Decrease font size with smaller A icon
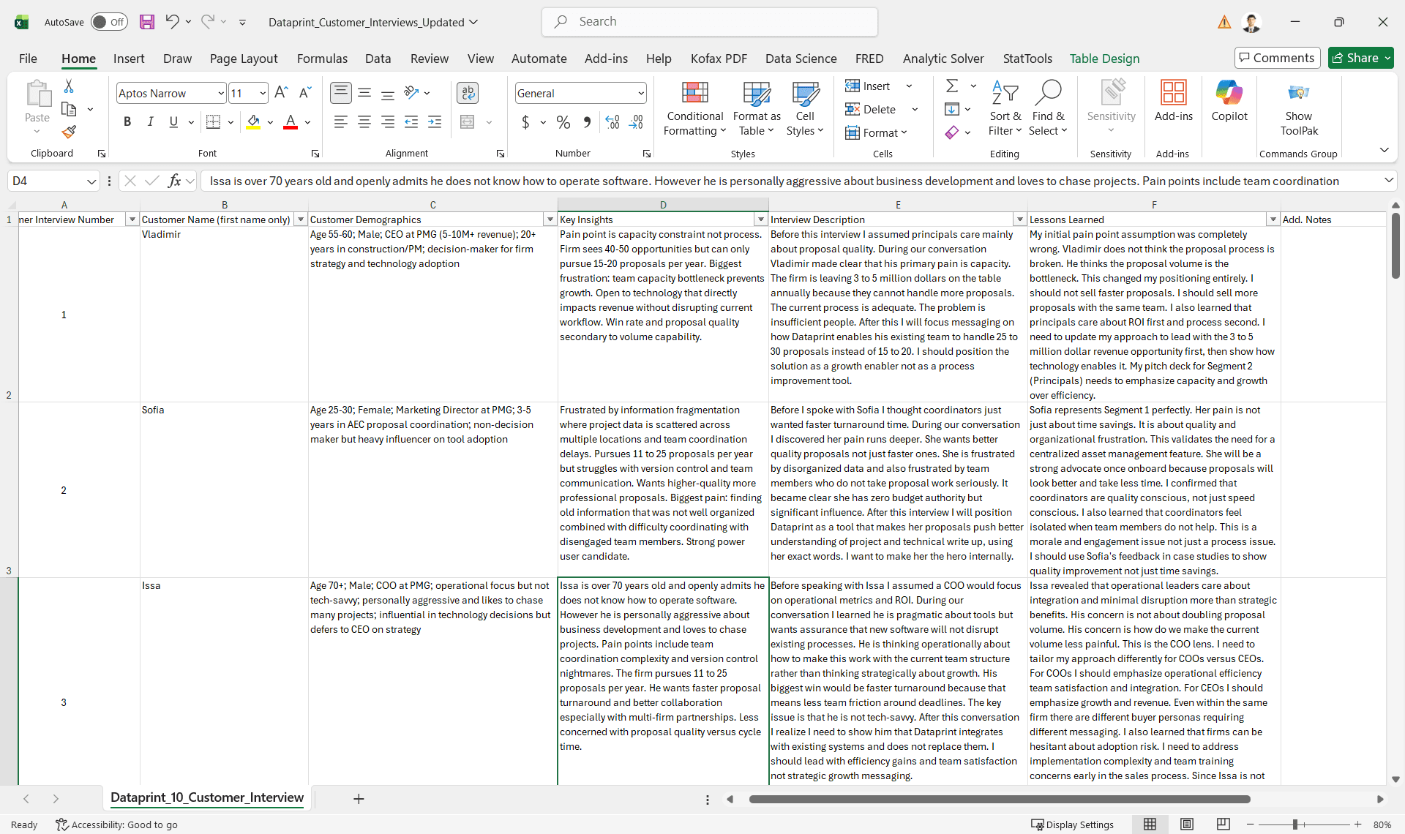The image size is (1405, 834). coord(306,92)
